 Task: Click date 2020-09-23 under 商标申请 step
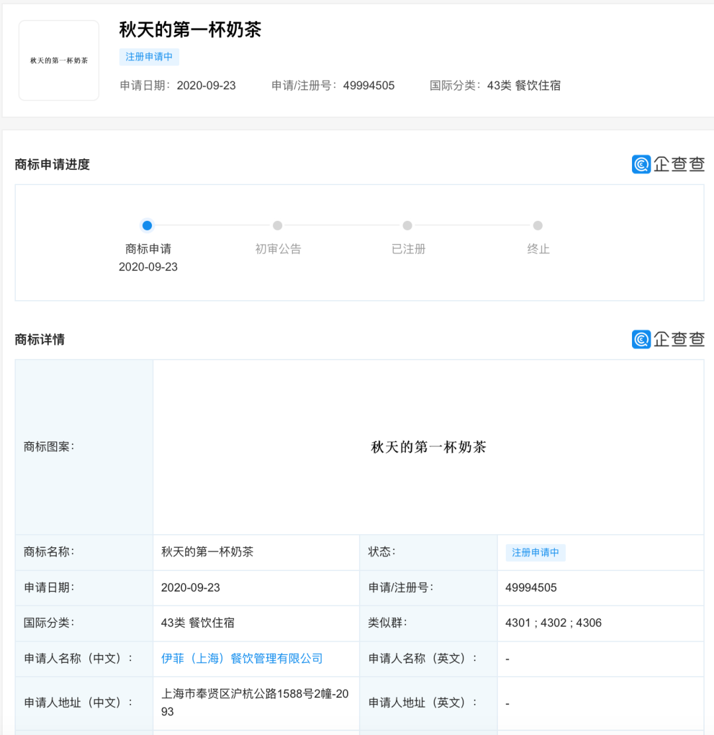[x=148, y=267]
